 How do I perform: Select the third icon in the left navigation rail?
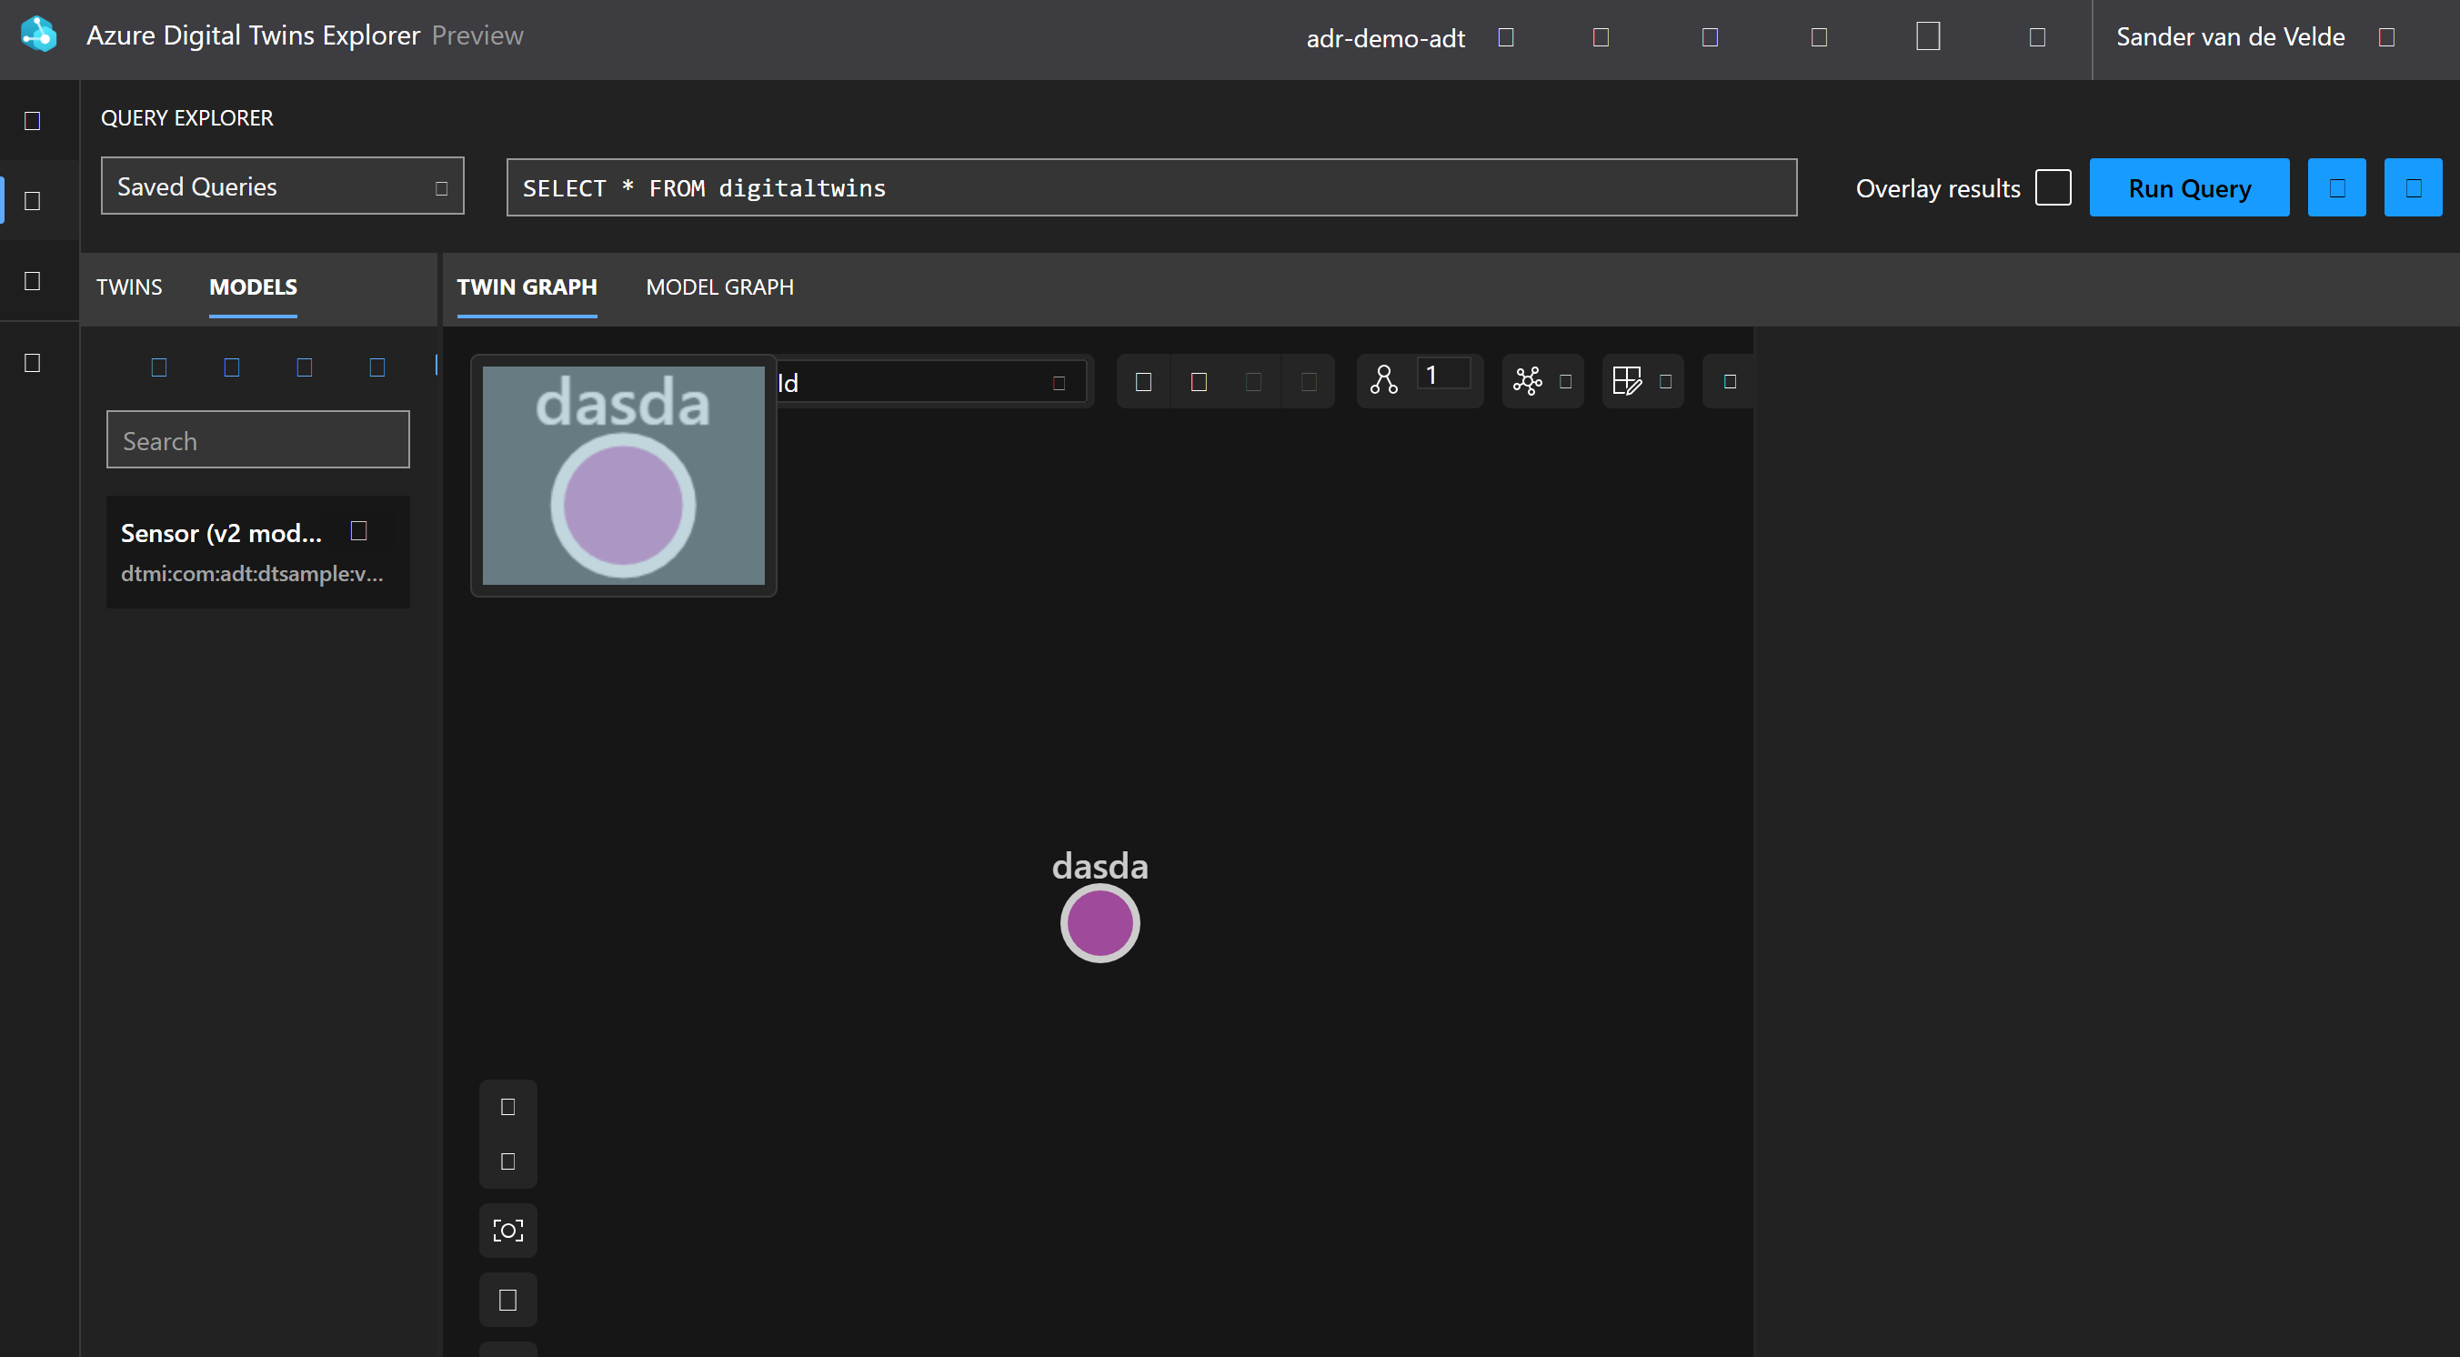[x=33, y=282]
